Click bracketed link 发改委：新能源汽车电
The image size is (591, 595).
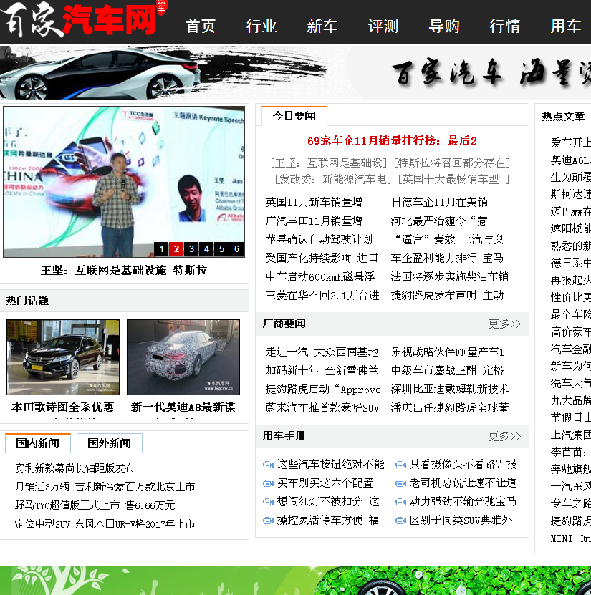tap(332, 179)
